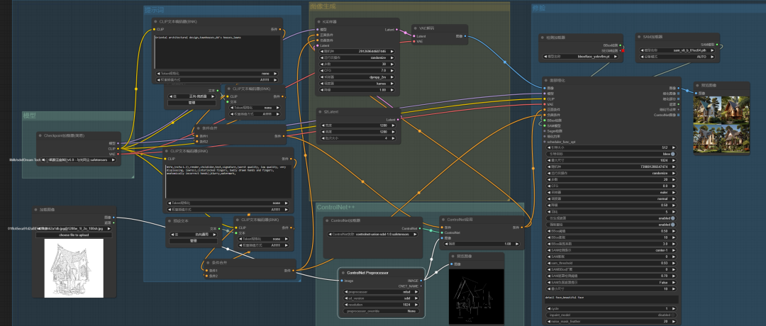Select the 修脸 group title

(538, 8)
